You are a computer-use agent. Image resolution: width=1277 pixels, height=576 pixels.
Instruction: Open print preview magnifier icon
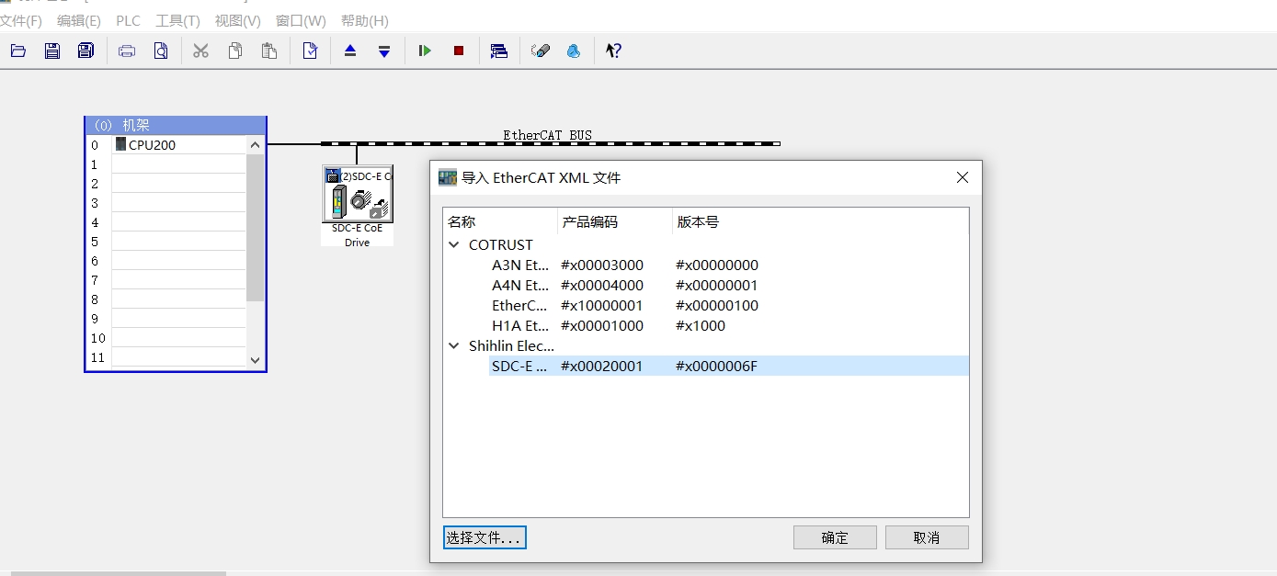161,51
